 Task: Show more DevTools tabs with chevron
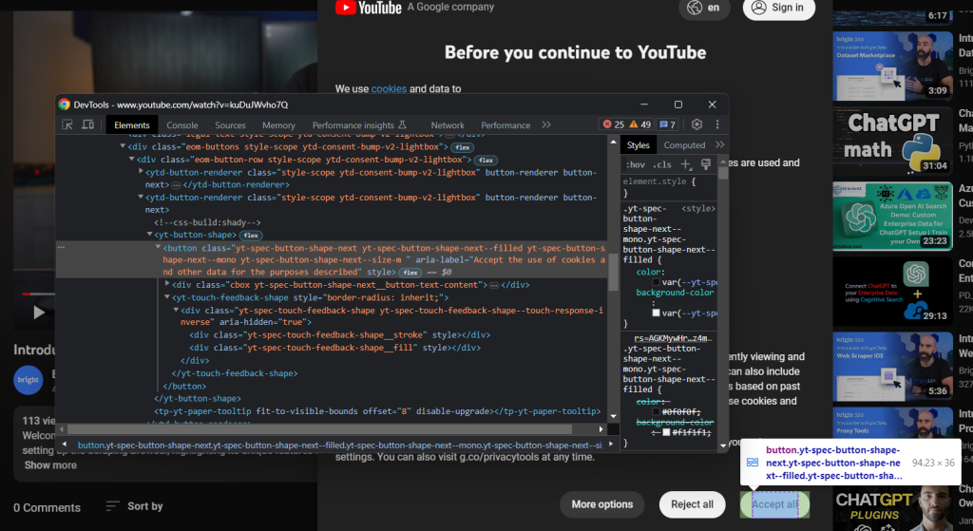(x=546, y=124)
